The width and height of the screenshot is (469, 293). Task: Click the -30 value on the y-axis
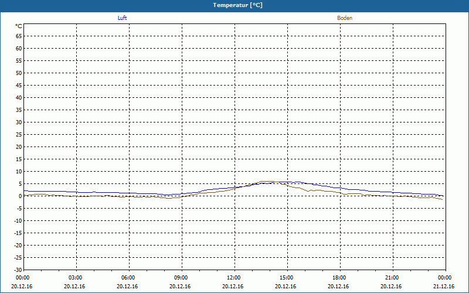18,270
